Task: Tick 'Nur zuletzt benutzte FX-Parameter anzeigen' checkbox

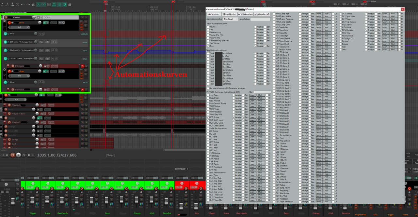Action: point(208,88)
